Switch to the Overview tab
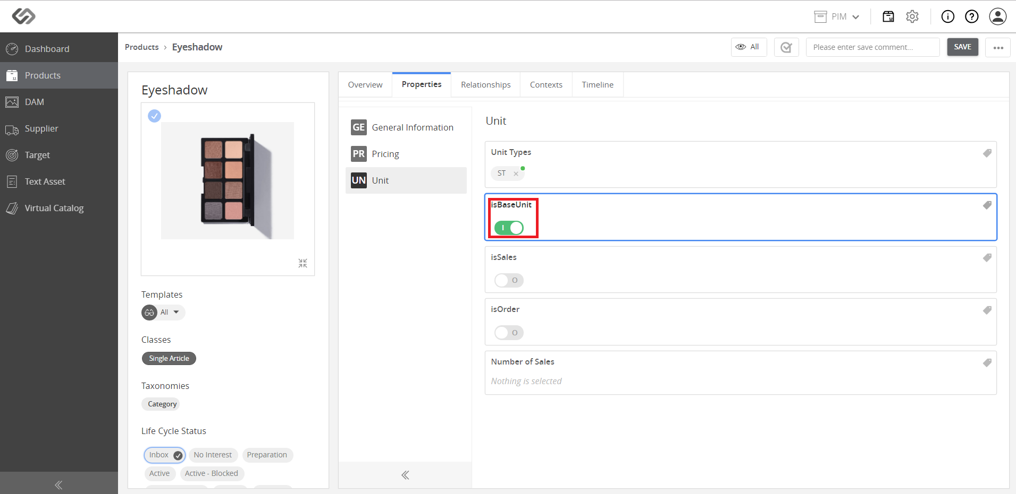This screenshot has height=494, width=1016. 365,85
